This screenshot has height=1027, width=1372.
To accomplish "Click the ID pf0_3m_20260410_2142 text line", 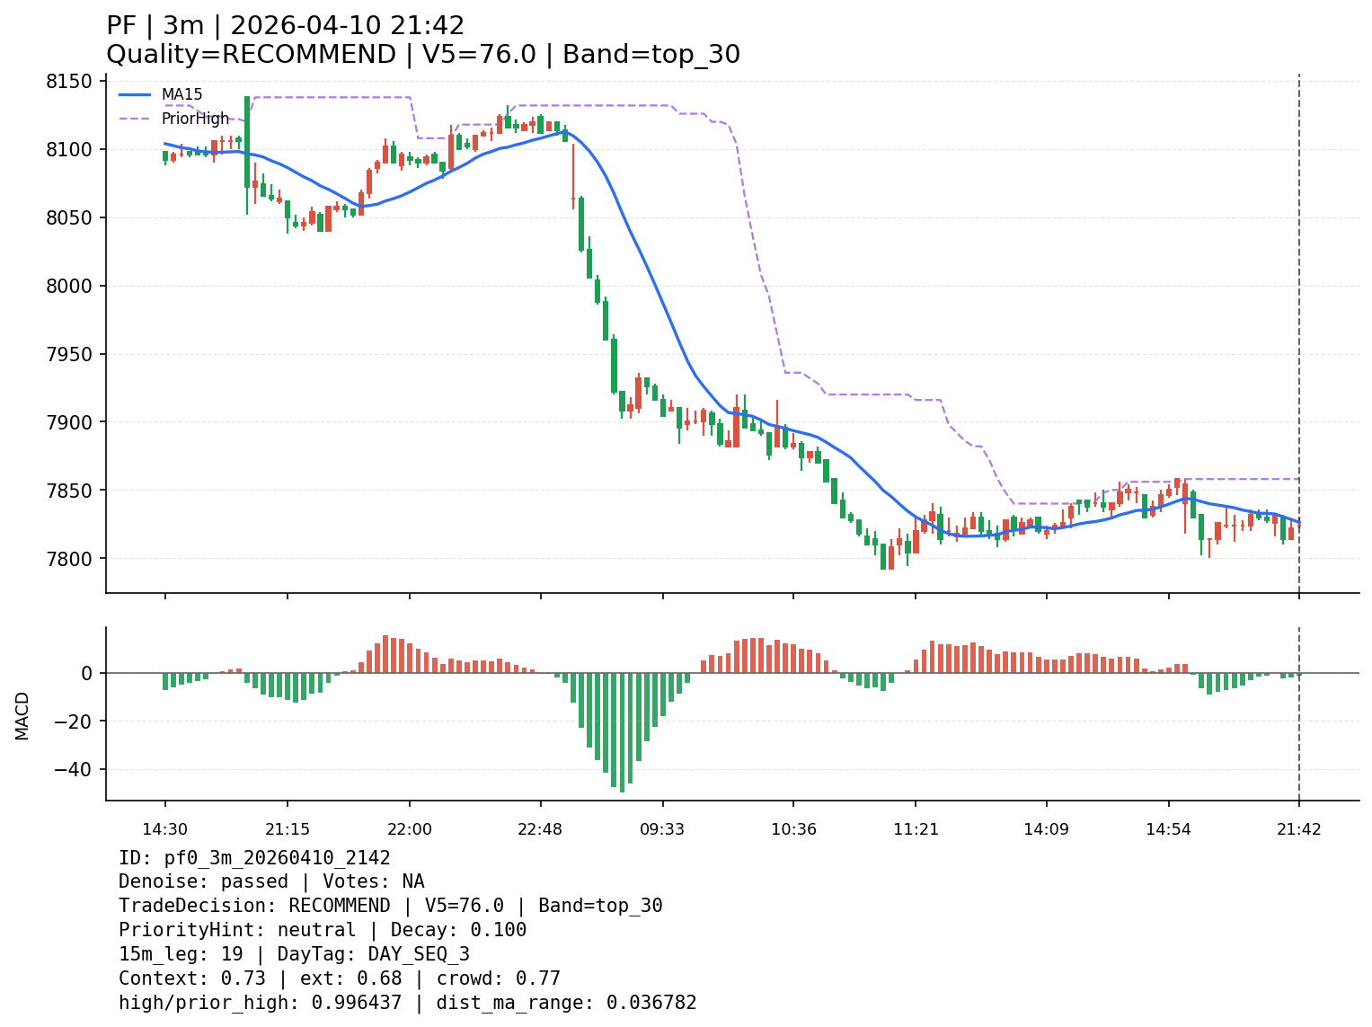I will pyautogui.click(x=254, y=858).
